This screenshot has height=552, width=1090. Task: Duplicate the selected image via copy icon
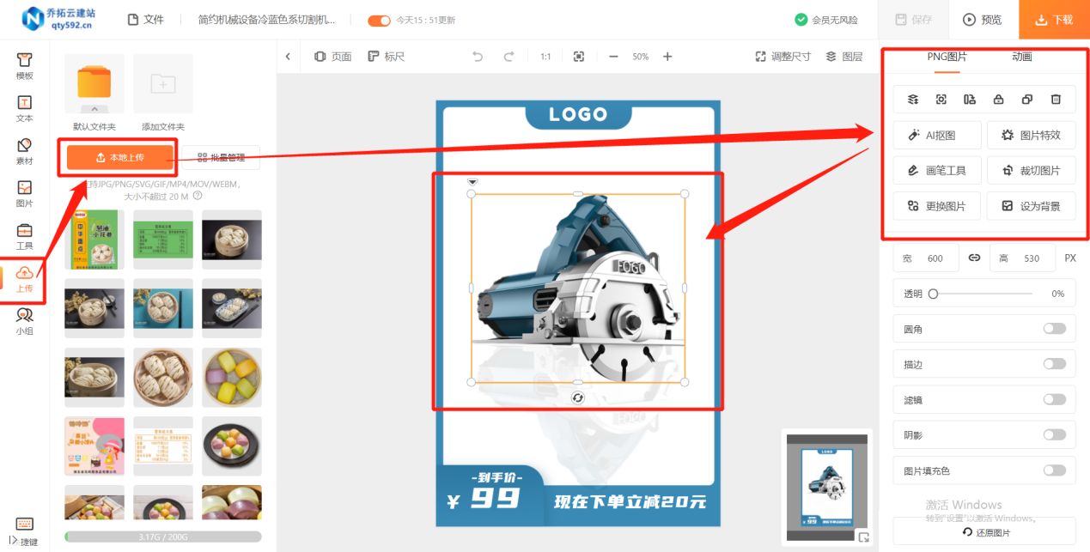click(x=1027, y=99)
